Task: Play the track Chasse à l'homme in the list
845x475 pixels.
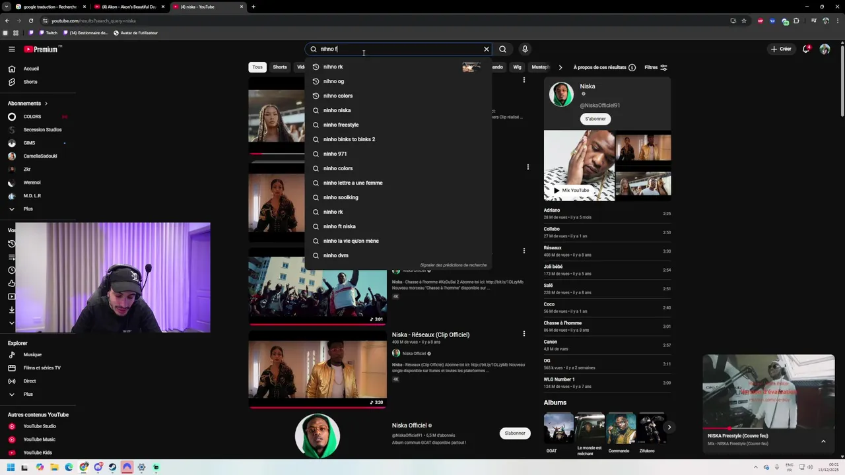Action: [607, 327]
